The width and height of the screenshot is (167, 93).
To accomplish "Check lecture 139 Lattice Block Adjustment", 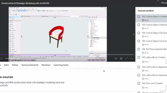I will tap(139, 75).
